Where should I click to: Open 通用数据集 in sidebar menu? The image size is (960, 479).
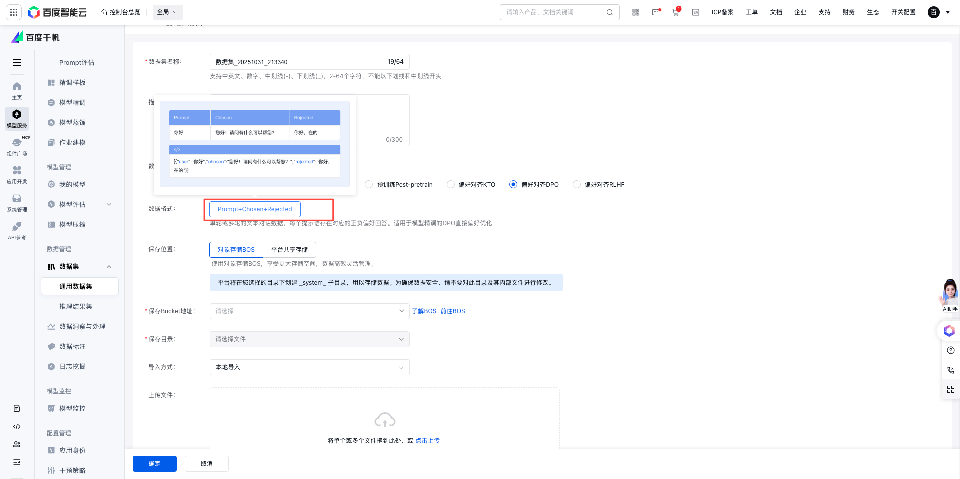point(76,287)
